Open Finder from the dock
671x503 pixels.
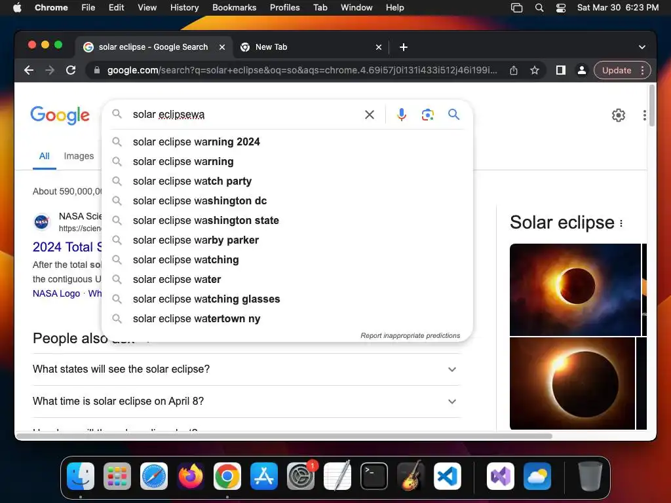(x=81, y=475)
